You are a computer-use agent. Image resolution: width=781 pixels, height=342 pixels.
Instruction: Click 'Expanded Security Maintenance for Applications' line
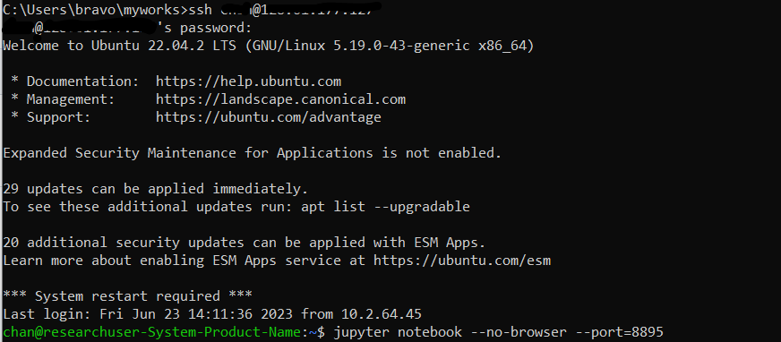click(252, 153)
